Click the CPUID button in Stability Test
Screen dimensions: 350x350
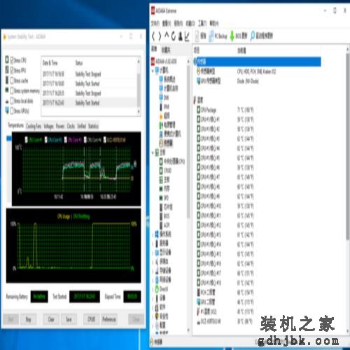coord(92,319)
